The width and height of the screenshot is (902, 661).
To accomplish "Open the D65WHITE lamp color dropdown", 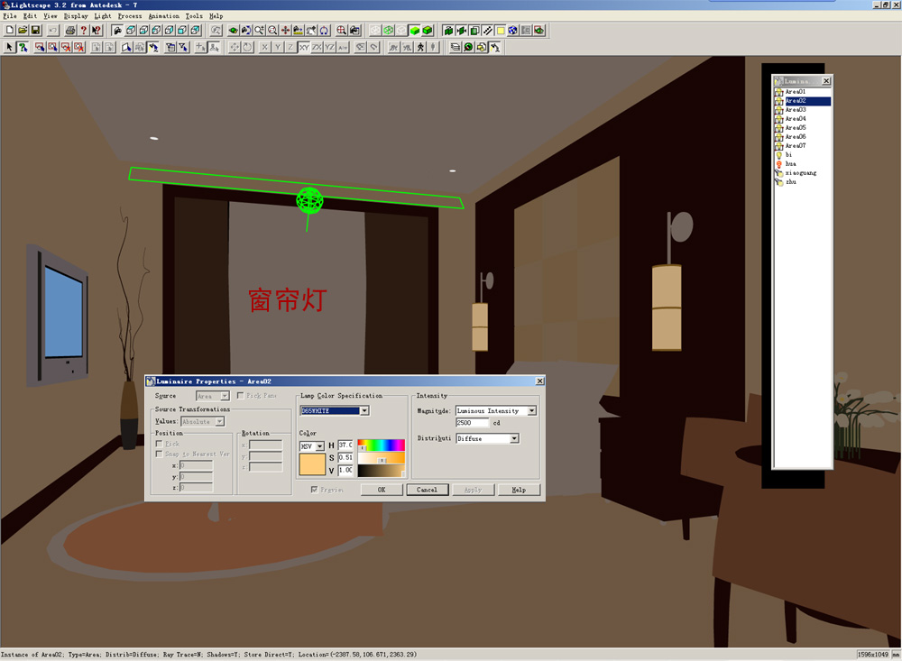I will 364,411.
